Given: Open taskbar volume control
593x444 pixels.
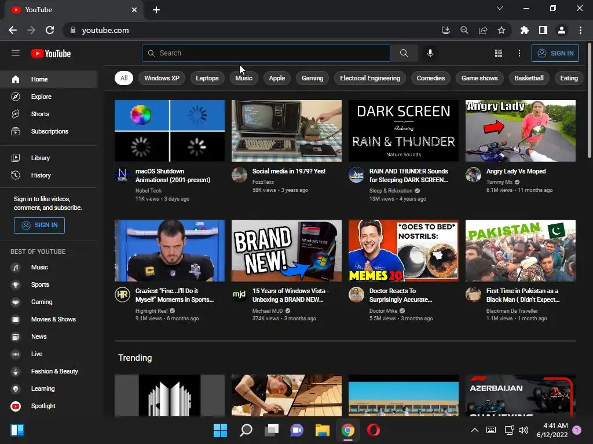Looking at the screenshot, I should click(524, 430).
